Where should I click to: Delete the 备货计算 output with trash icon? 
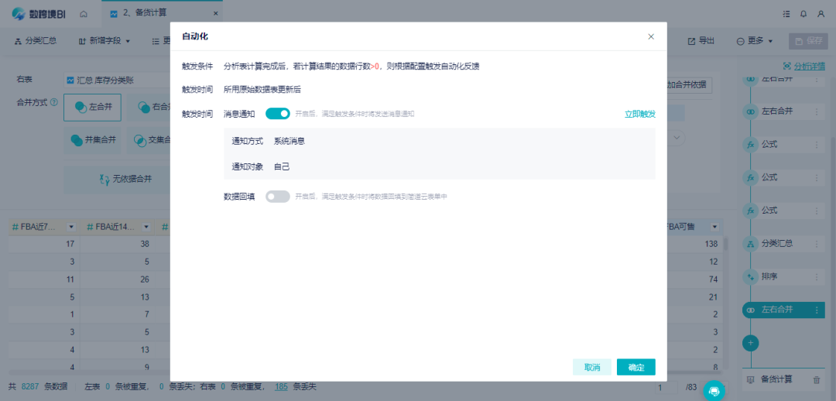(817, 379)
